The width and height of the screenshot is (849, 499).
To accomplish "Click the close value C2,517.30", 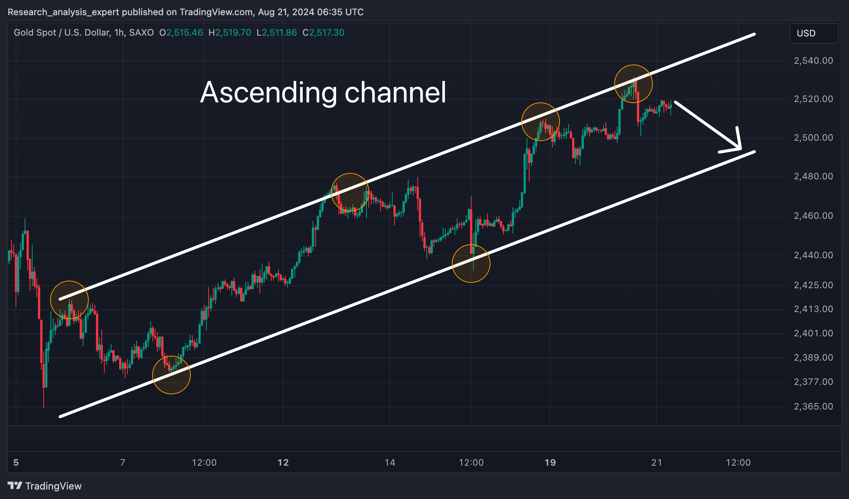I will point(323,33).
